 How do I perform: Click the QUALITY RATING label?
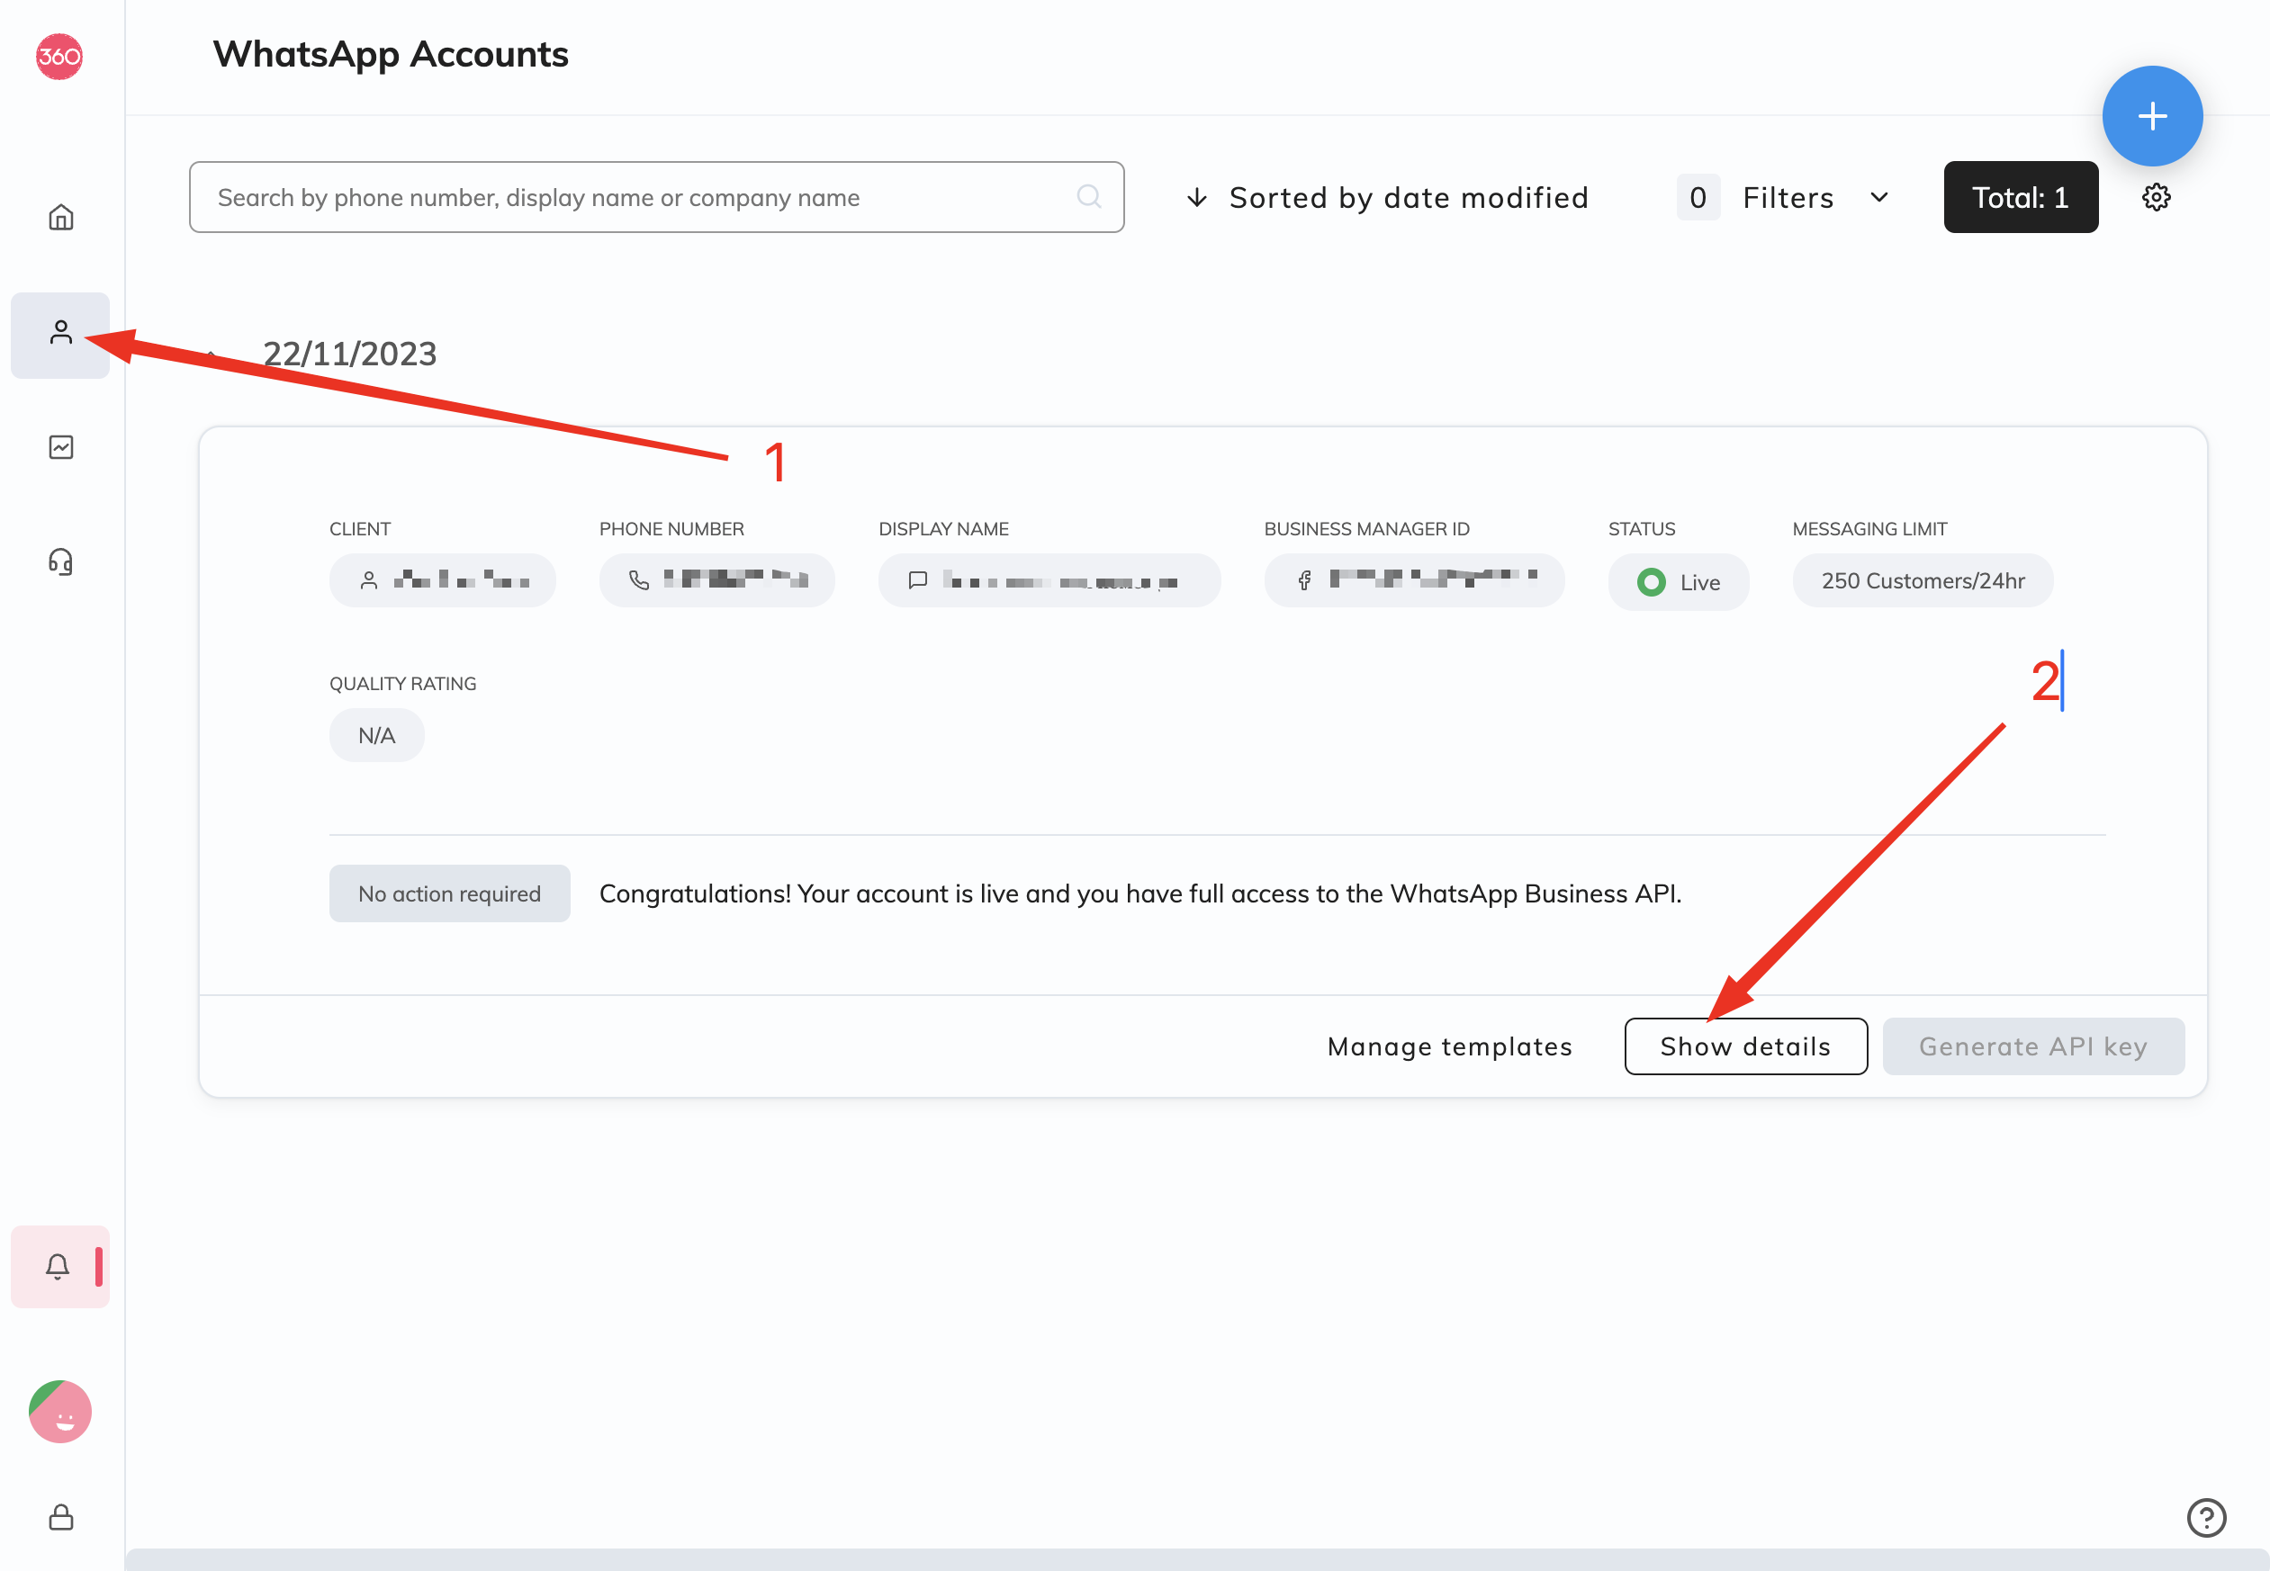point(402,683)
